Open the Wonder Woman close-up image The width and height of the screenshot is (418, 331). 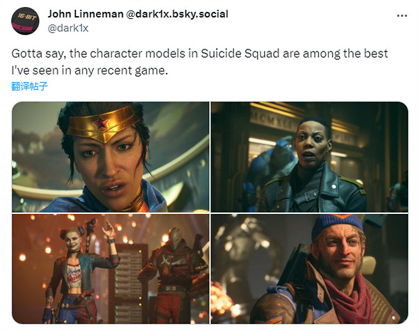point(111,157)
